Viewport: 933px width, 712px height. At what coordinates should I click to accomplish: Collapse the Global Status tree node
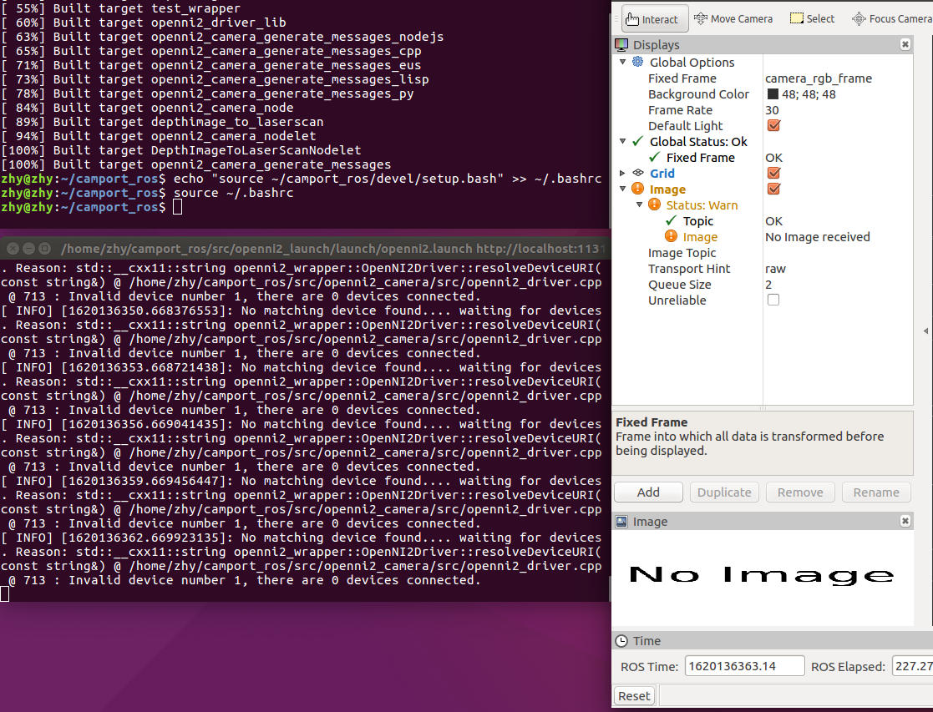[622, 141]
